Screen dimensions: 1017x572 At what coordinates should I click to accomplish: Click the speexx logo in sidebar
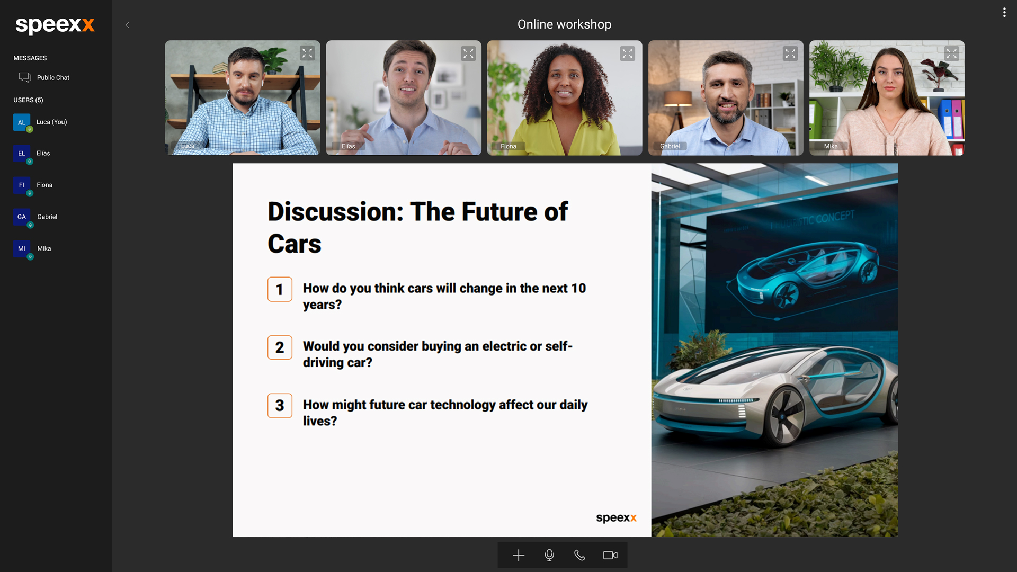click(x=55, y=25)
